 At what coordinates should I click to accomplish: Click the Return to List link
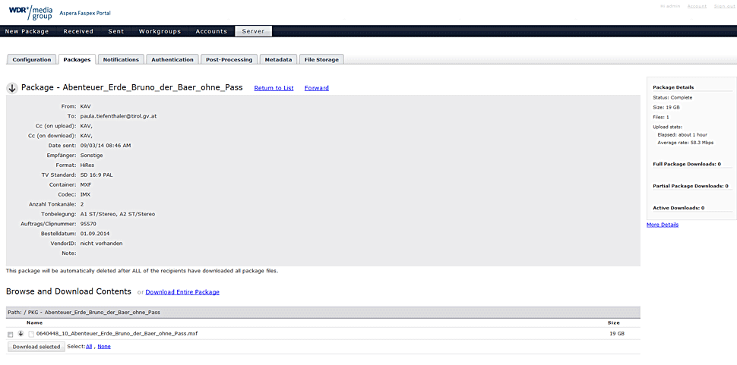tap(274, 88)
